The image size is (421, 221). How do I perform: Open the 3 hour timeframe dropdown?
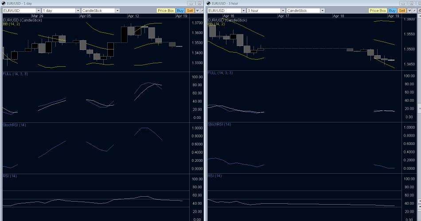(283, 11)
